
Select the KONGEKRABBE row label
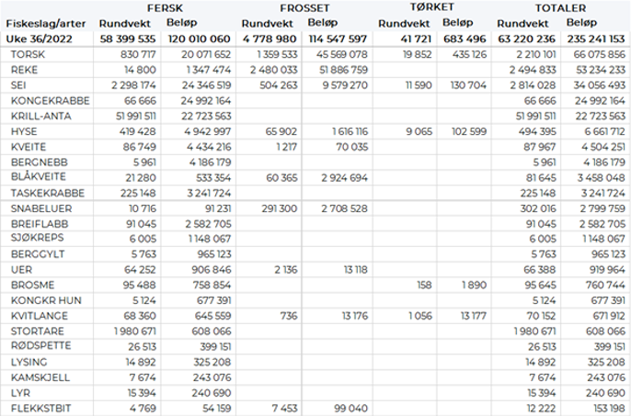pos(44,101)
